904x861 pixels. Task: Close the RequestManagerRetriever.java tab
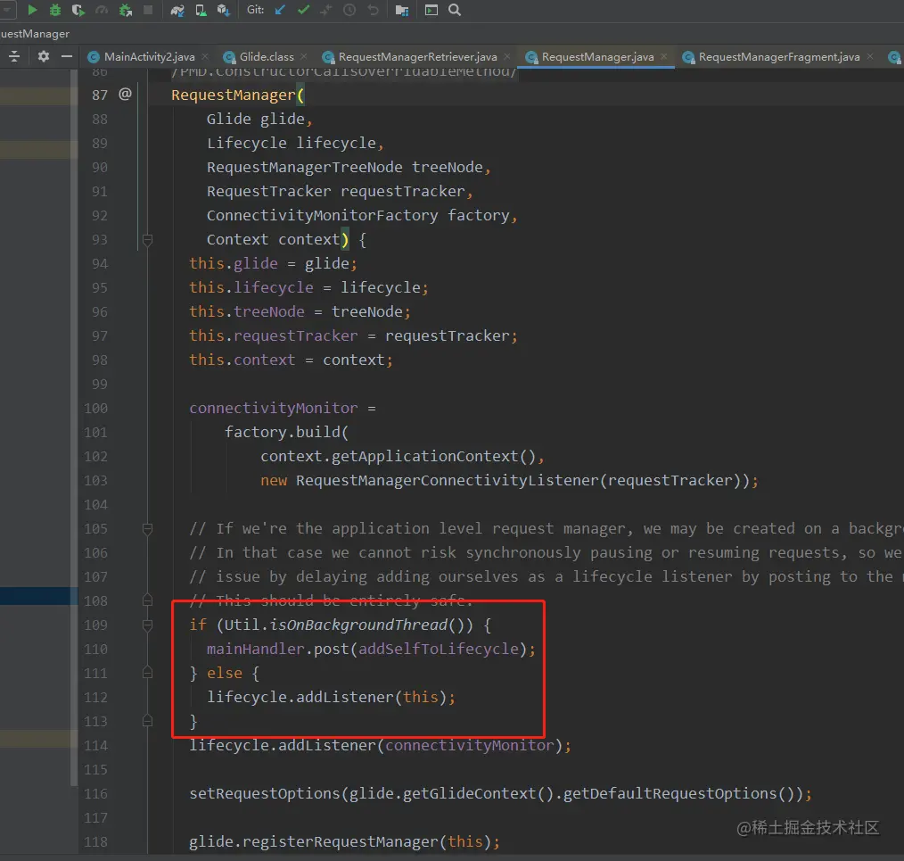coord(507,56)
